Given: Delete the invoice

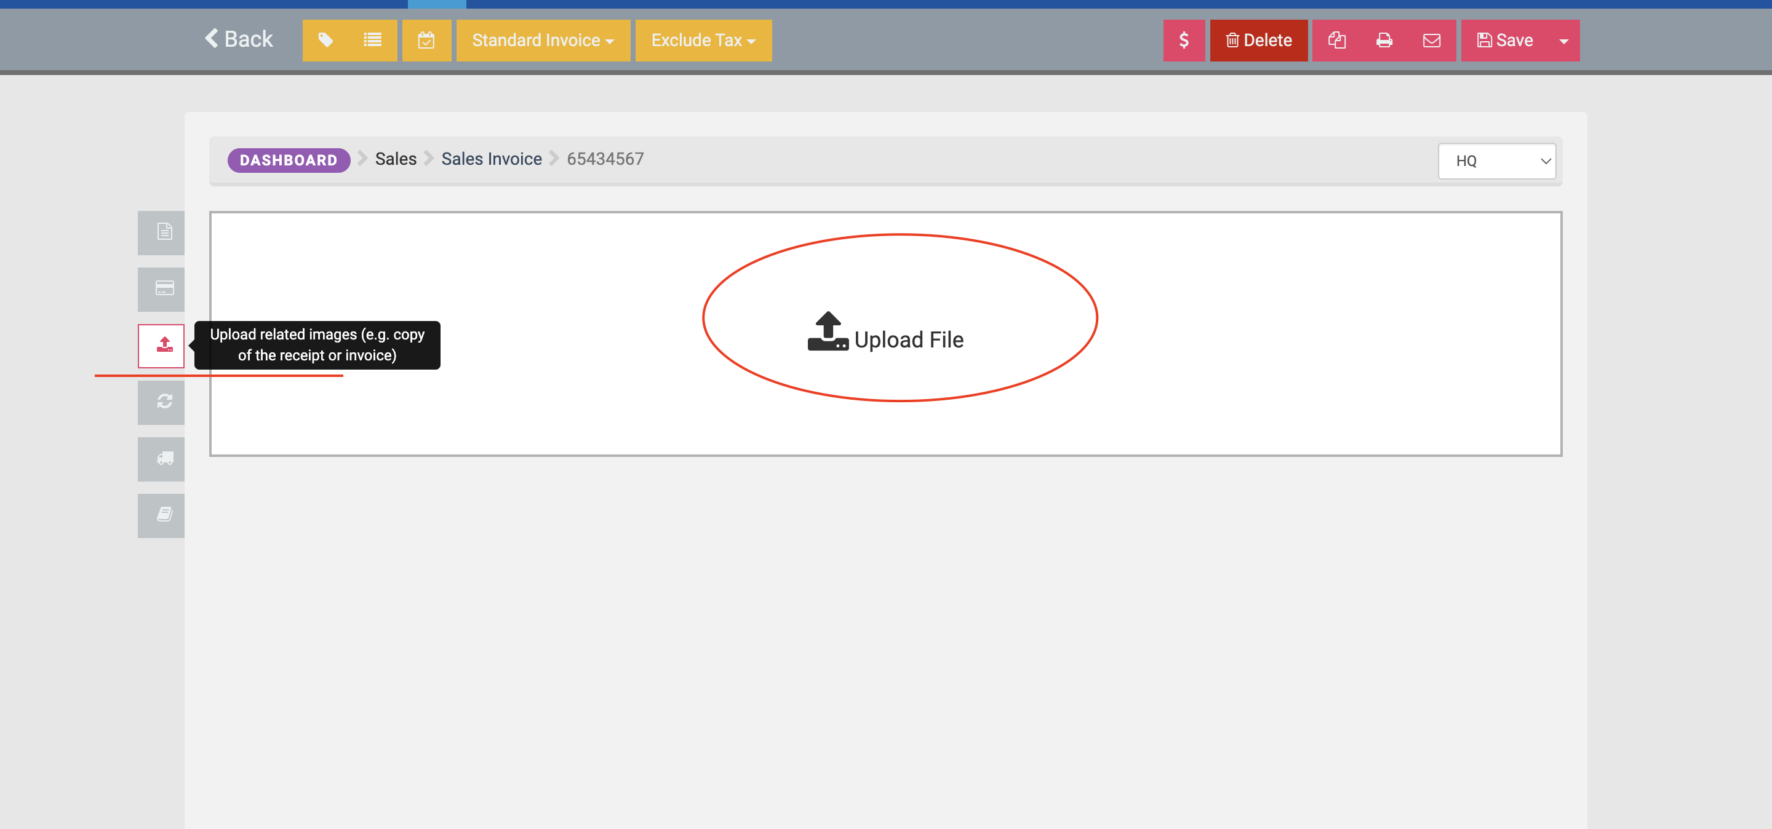Looking at the screenshot, I should (1258, 41).
